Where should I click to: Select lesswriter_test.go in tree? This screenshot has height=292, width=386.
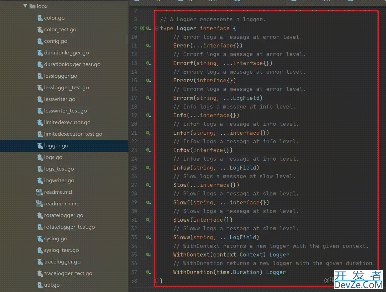[65, 111]
